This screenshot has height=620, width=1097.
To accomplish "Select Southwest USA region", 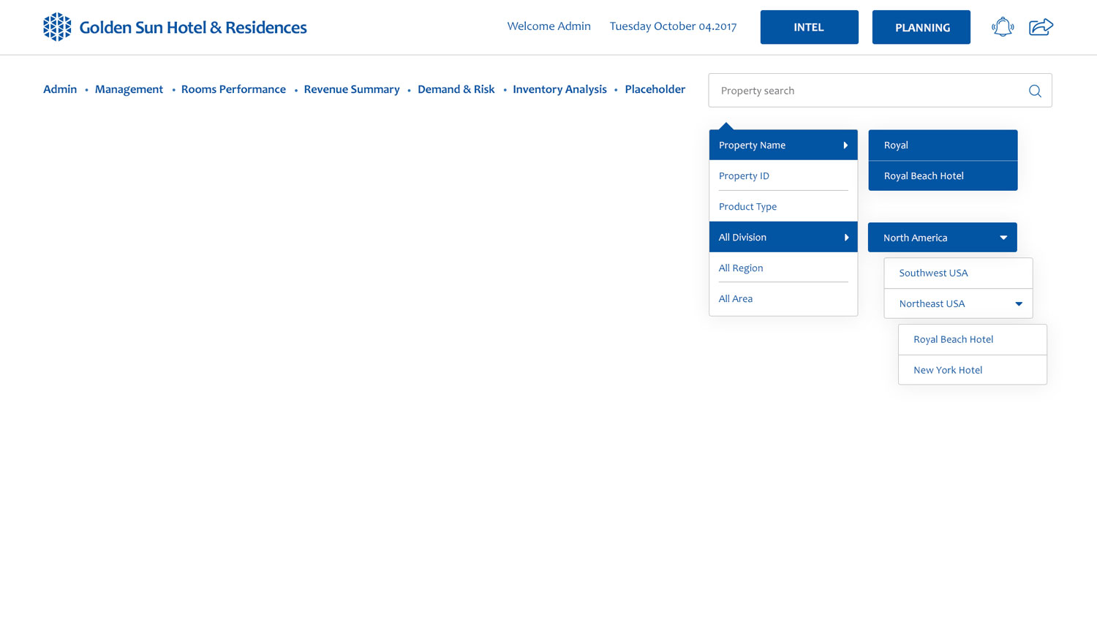I will pyautogui.click(x=958, y=273).
